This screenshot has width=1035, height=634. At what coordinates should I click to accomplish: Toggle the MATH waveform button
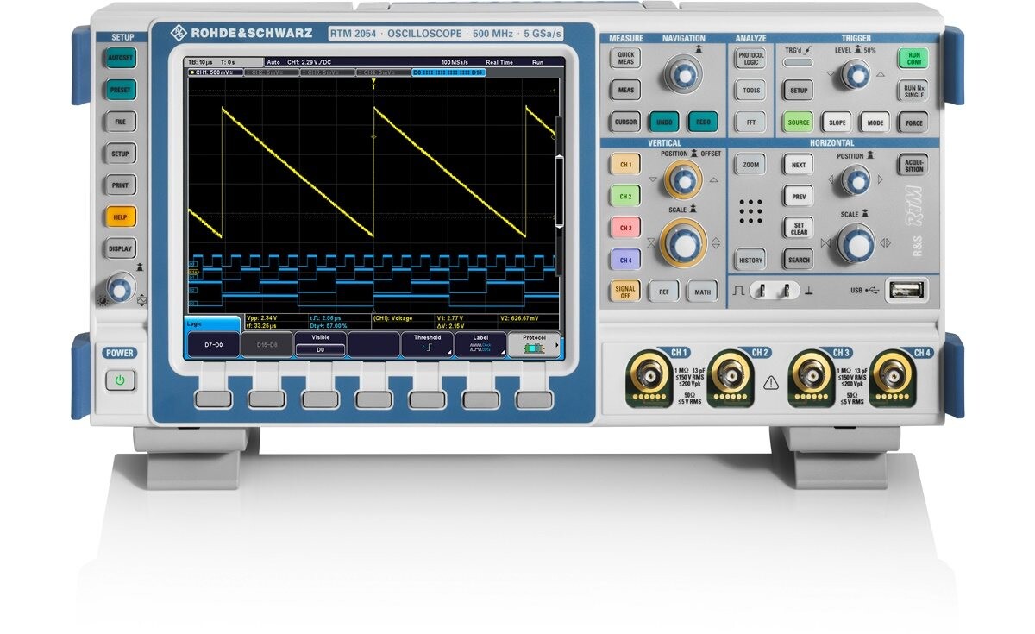[x=702, y=292]
